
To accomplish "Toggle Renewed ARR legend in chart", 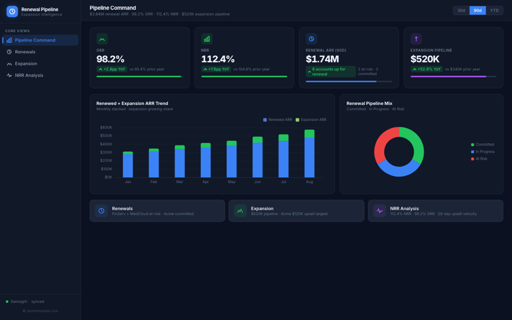I will 278,120.
